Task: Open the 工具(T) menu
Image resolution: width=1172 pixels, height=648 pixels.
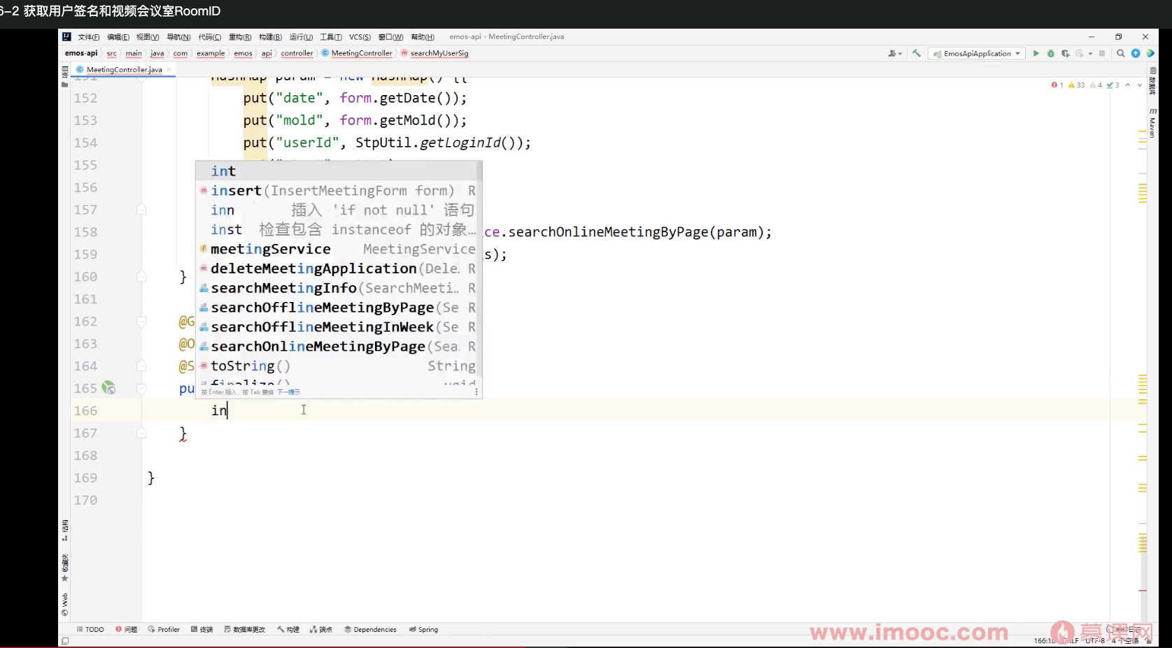Action: tap(331, 37)
